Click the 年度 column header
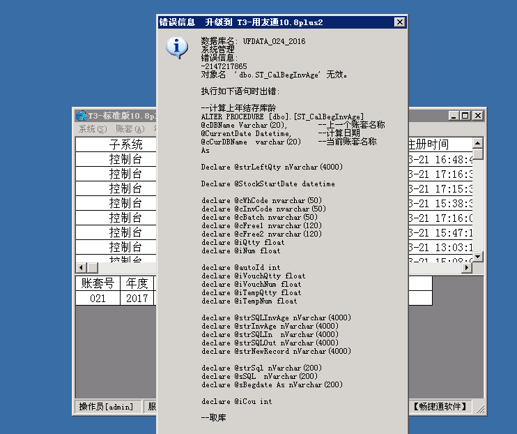 coord(137,283)
